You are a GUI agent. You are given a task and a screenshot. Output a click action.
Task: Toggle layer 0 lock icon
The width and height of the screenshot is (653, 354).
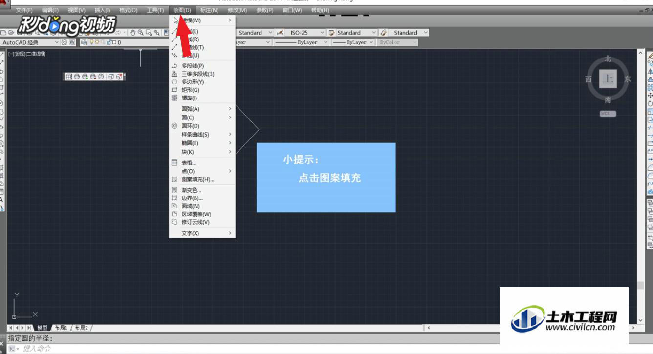point(109,42)
